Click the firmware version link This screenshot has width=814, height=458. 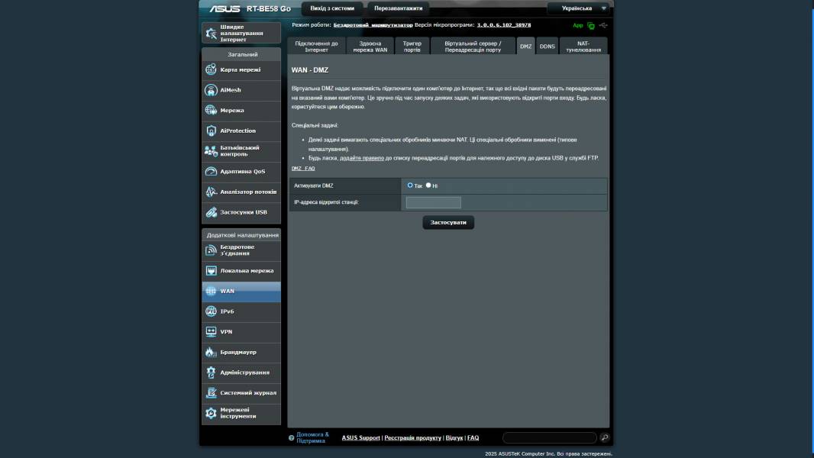point(504,25)
